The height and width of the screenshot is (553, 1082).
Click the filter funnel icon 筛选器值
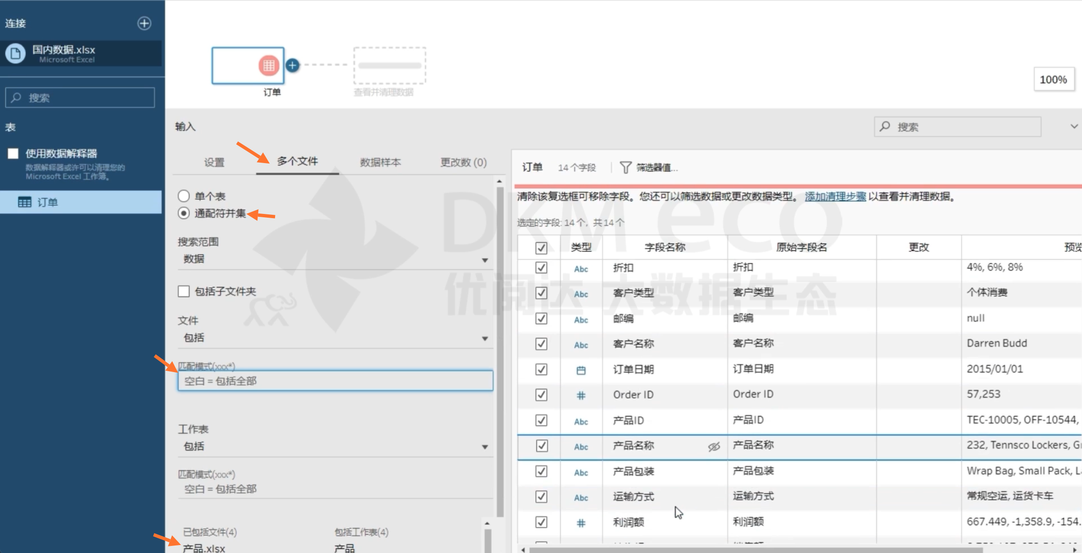(625, 168)
